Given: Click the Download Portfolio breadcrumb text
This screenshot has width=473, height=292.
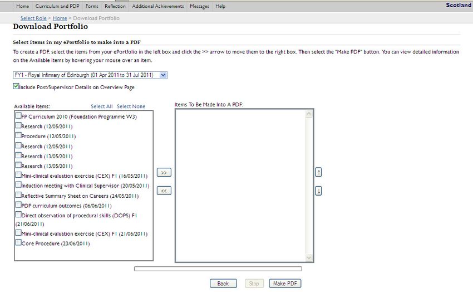Looking at the screenshot, I should [96, 18].
